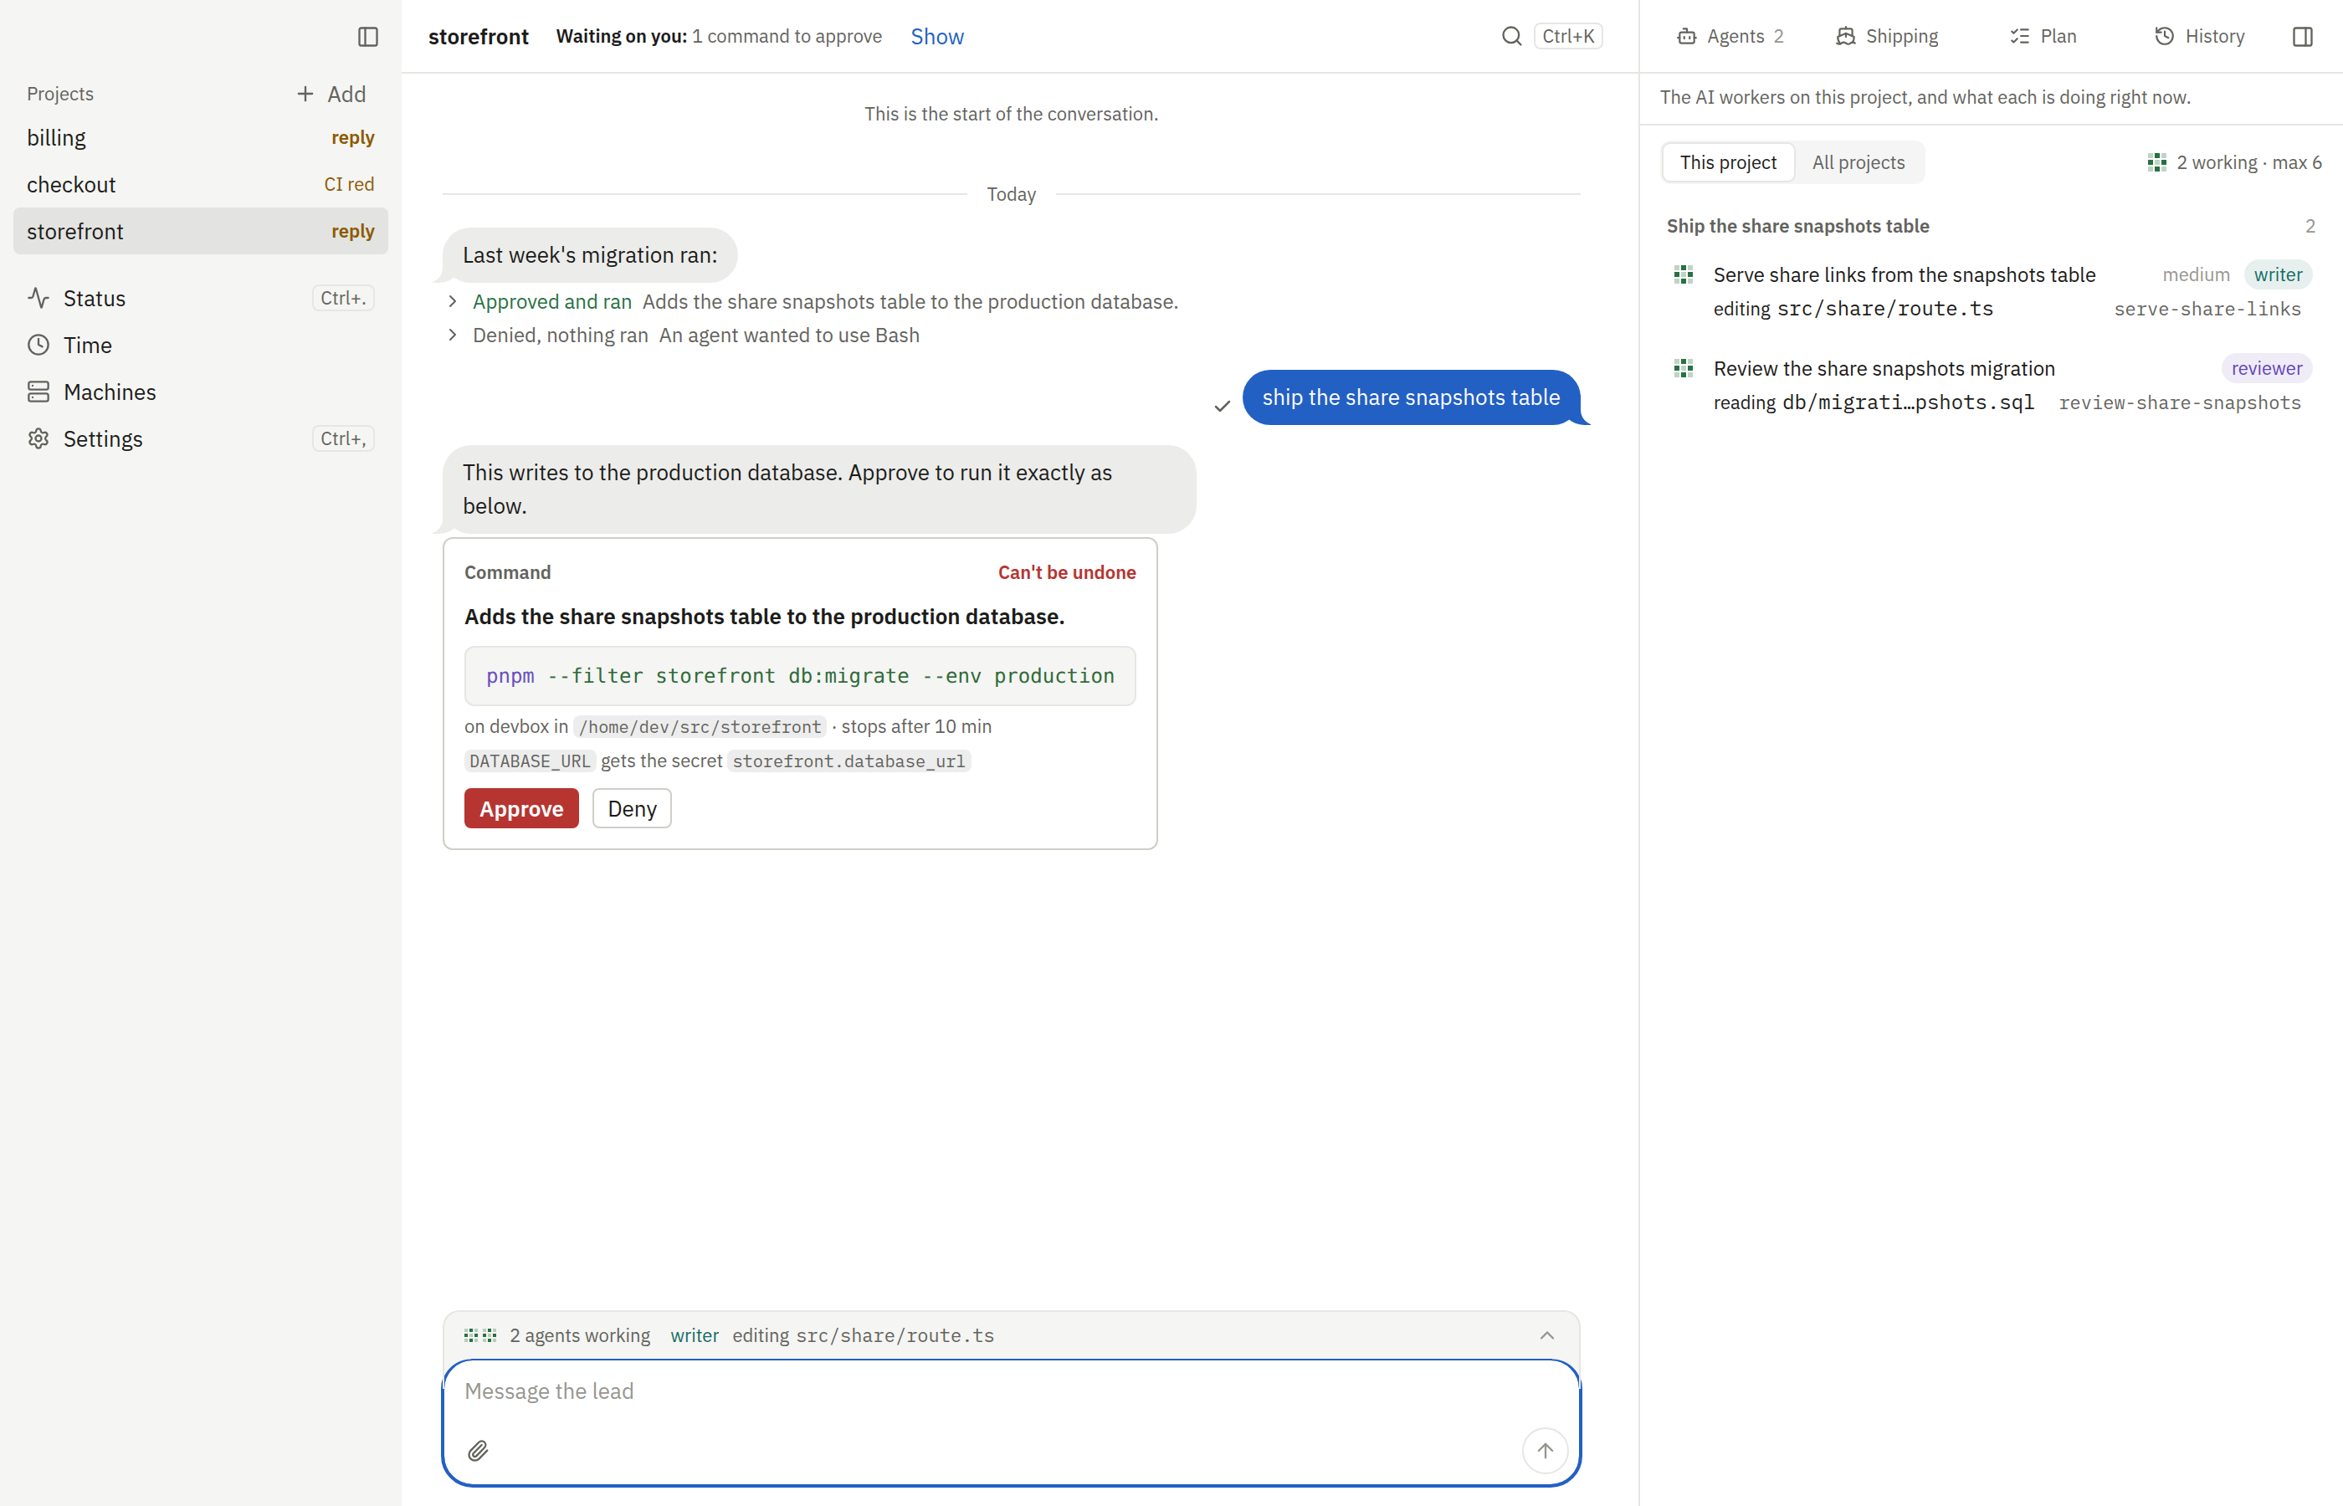Viewport: 2343px width, 1506px height.
Task: Click the Serve share links task row
Action: tap(1991, 291)
